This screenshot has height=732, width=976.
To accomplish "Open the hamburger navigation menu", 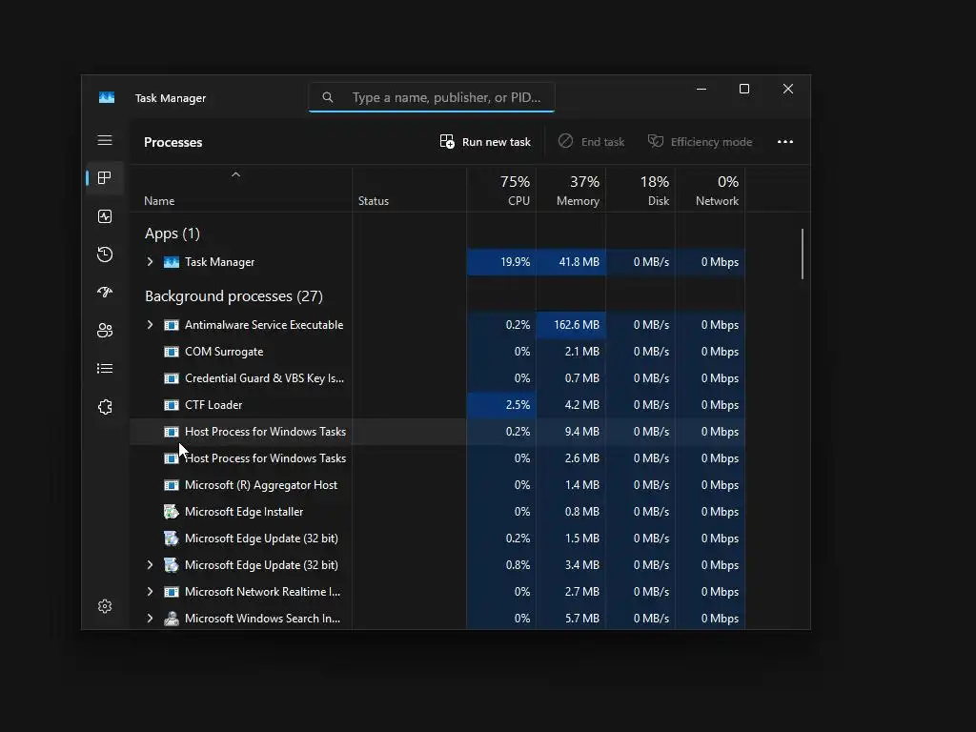I will tap(105, 141).
